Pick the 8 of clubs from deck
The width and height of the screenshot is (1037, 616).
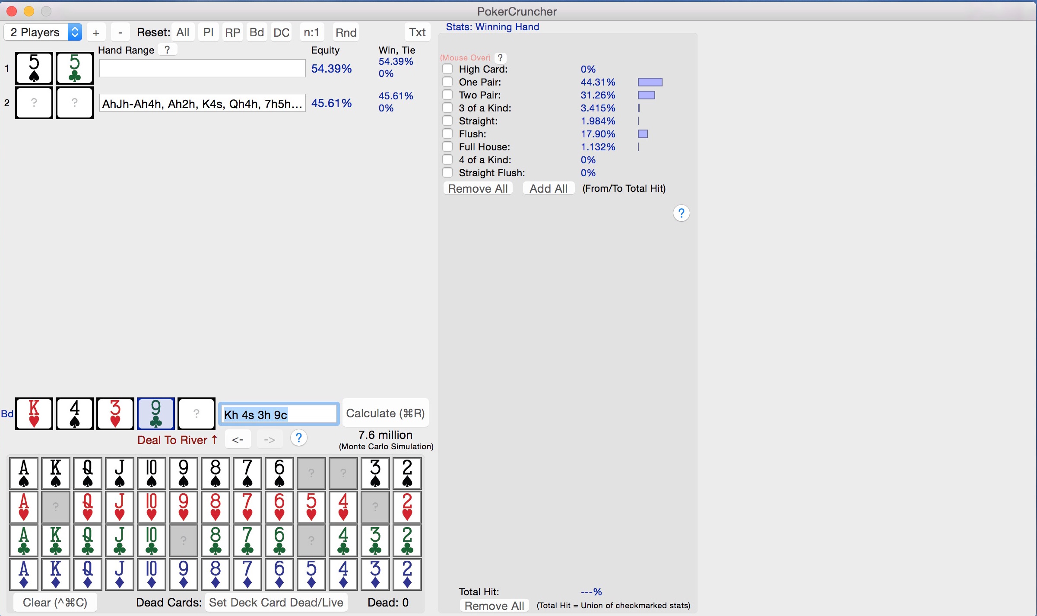pos(216,540)
